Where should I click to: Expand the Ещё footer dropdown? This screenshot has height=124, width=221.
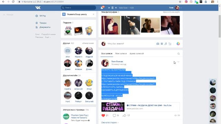pyautogui.click(x=48, y=37)
